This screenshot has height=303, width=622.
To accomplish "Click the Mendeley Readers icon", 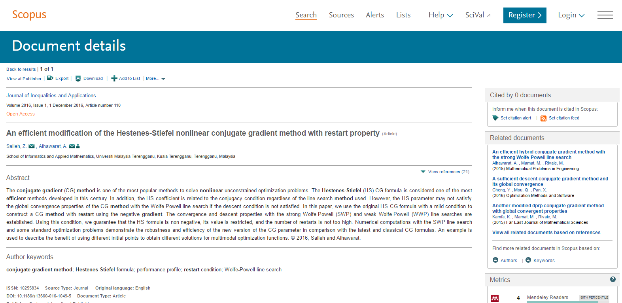I will point(495,299).
